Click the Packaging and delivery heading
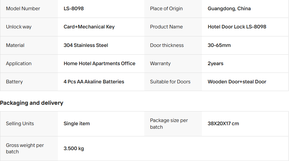 click(x=32, y=103)
